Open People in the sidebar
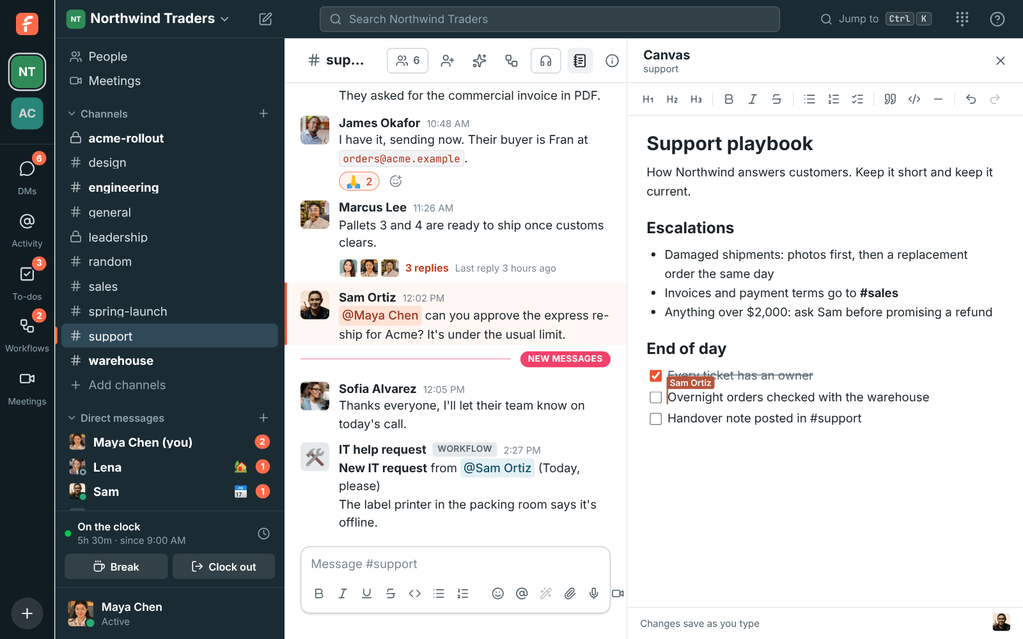The height and width of the screenshot is (639, 1023). click(x=169, y=57)
